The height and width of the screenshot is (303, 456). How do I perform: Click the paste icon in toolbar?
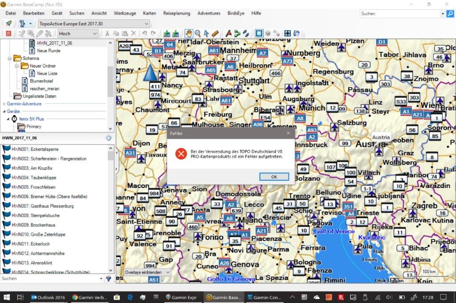125,34
